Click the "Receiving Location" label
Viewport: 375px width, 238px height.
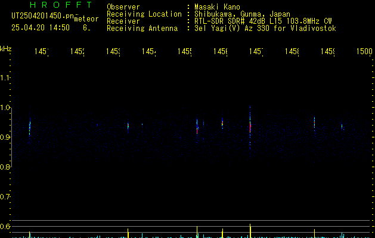pyautogui.click(x=144, y=14)
